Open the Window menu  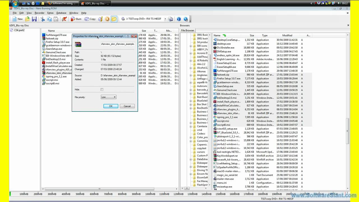[74, 13]
